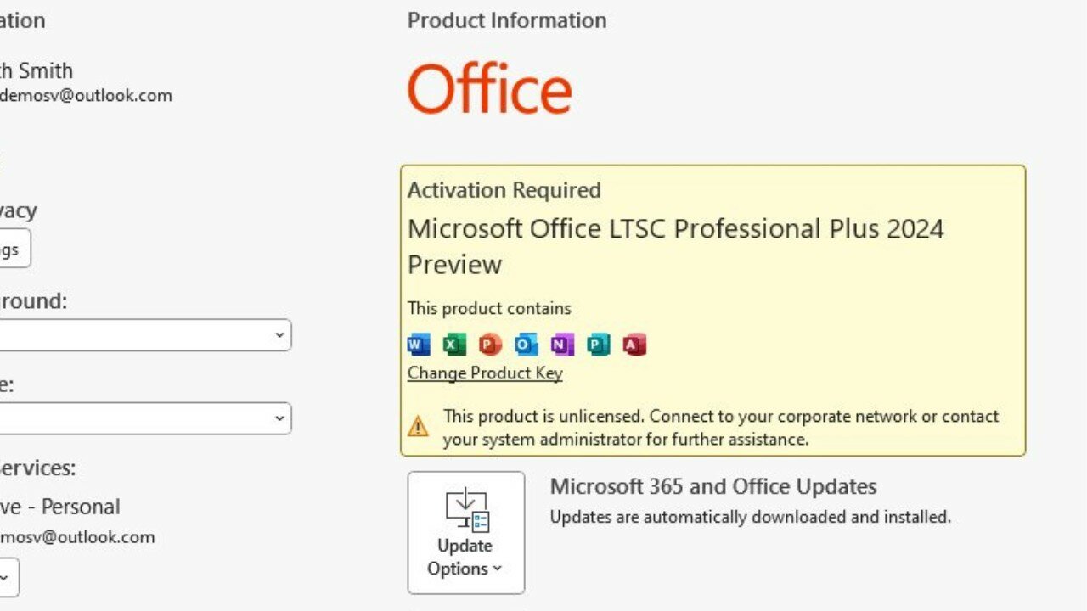This screenshot has width=1087, height=611.
Task: Open the Change Product Key link
Action: click(x=485, y=373)
